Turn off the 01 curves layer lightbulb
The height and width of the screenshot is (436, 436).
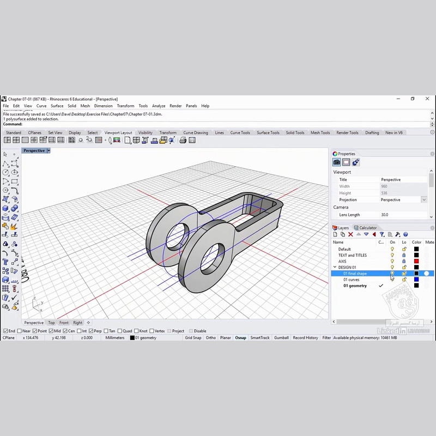click(392, 280)
